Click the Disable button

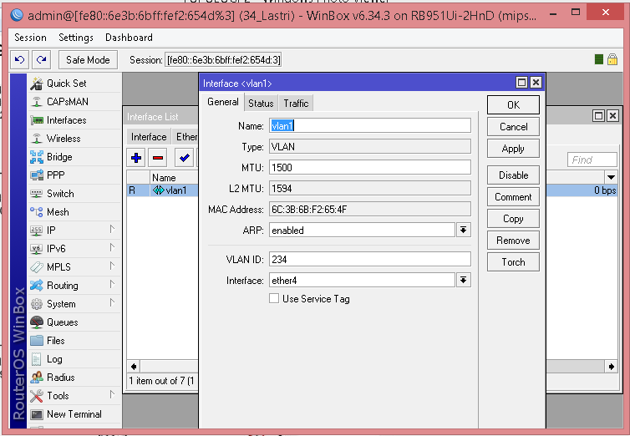[513, 175]
